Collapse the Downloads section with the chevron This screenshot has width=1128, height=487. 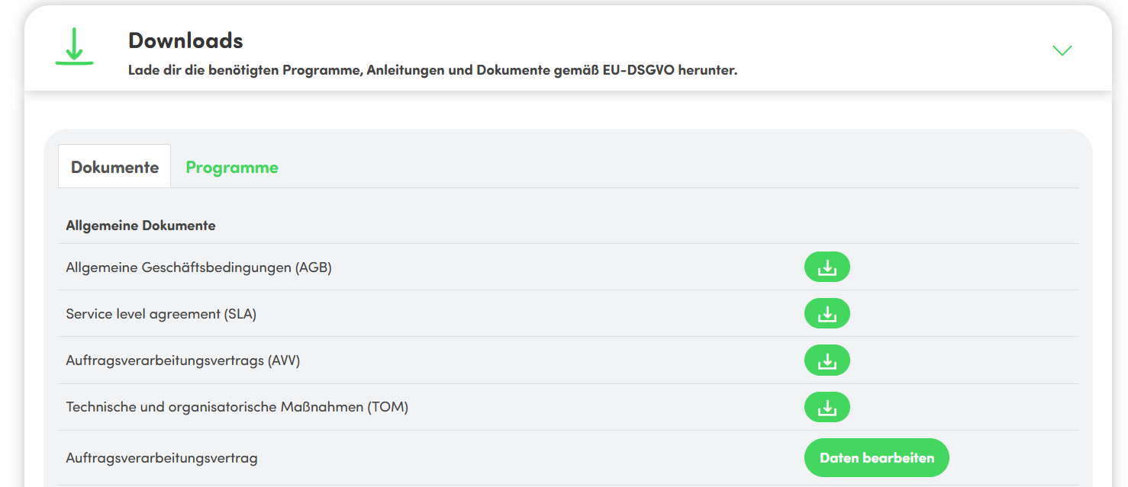pyautogui.click(x=1062, y=50)
